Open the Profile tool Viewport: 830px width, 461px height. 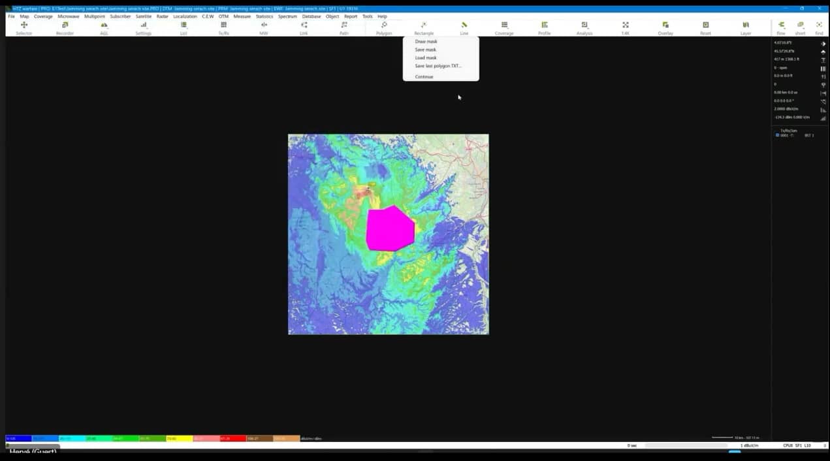(544, 27)
